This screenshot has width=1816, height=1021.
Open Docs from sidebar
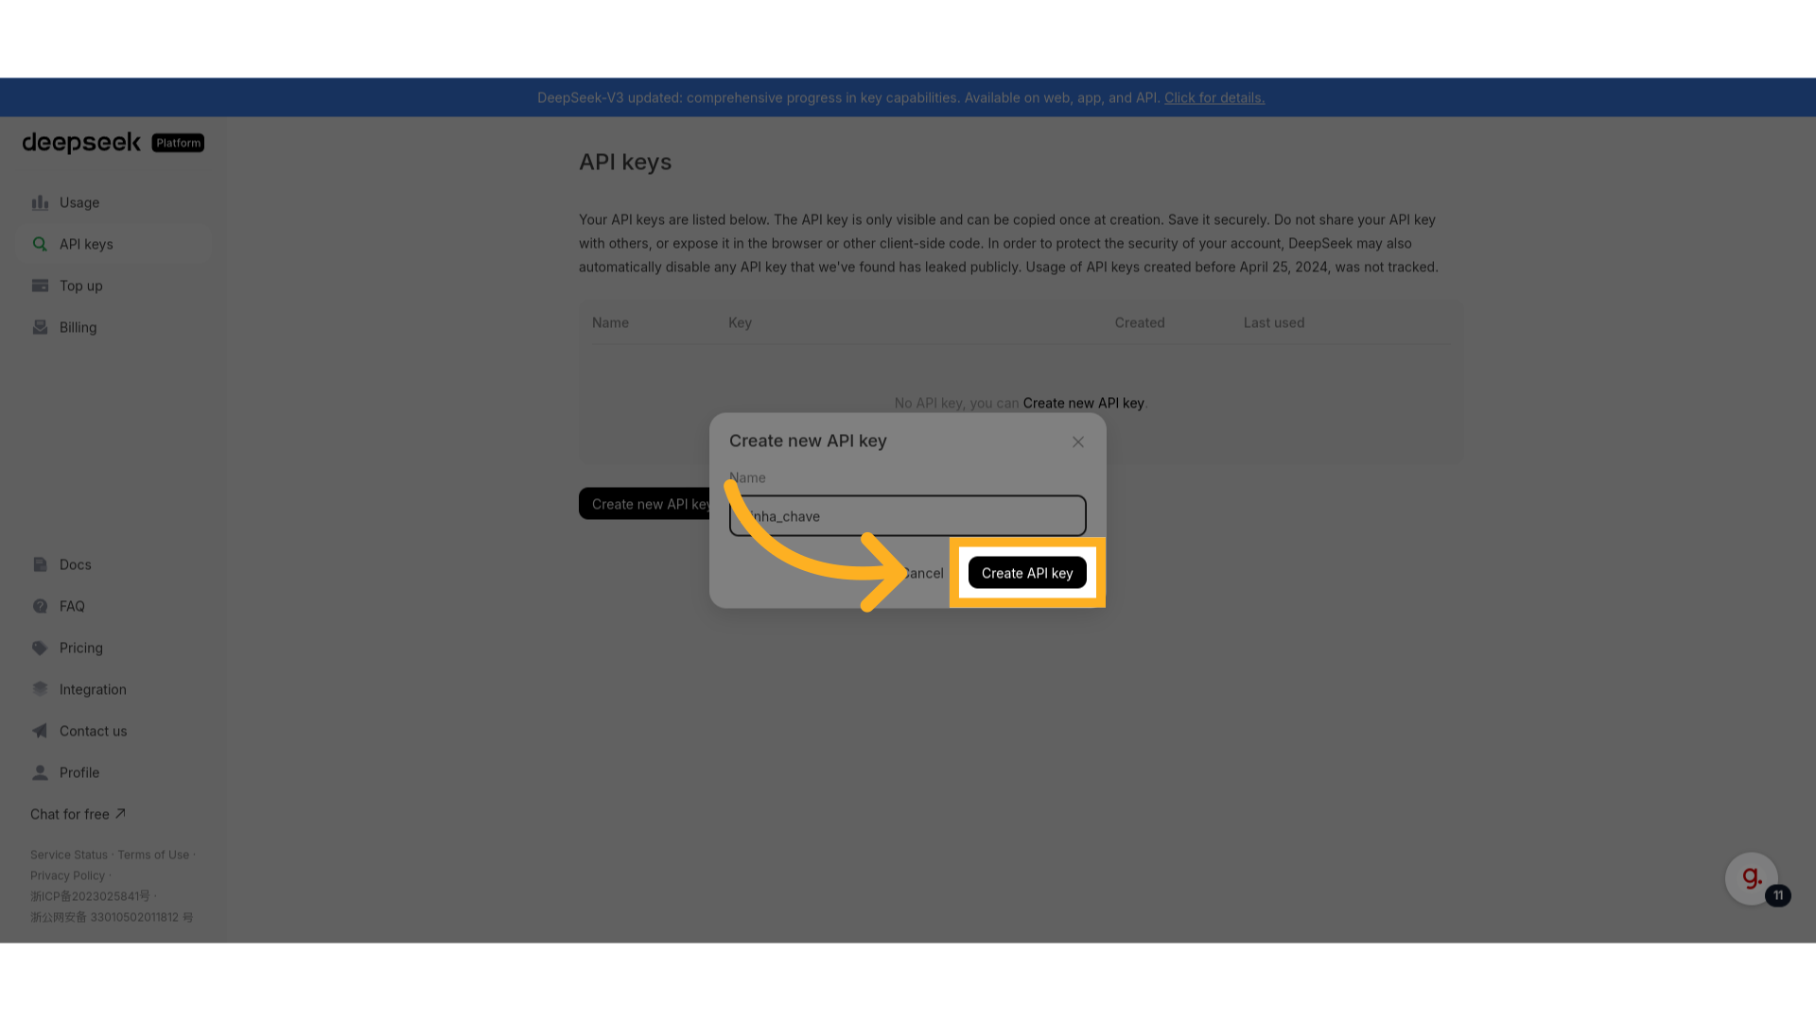coord(113,564)
